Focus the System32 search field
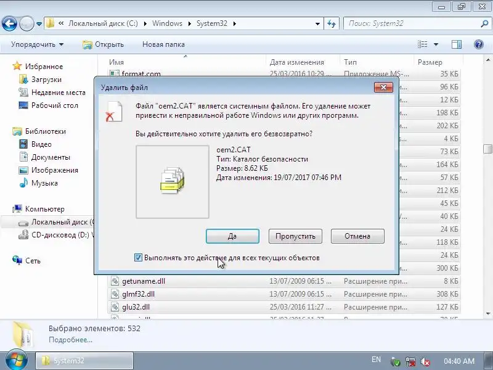Screen dimensions: 493x370 [412, 23]
